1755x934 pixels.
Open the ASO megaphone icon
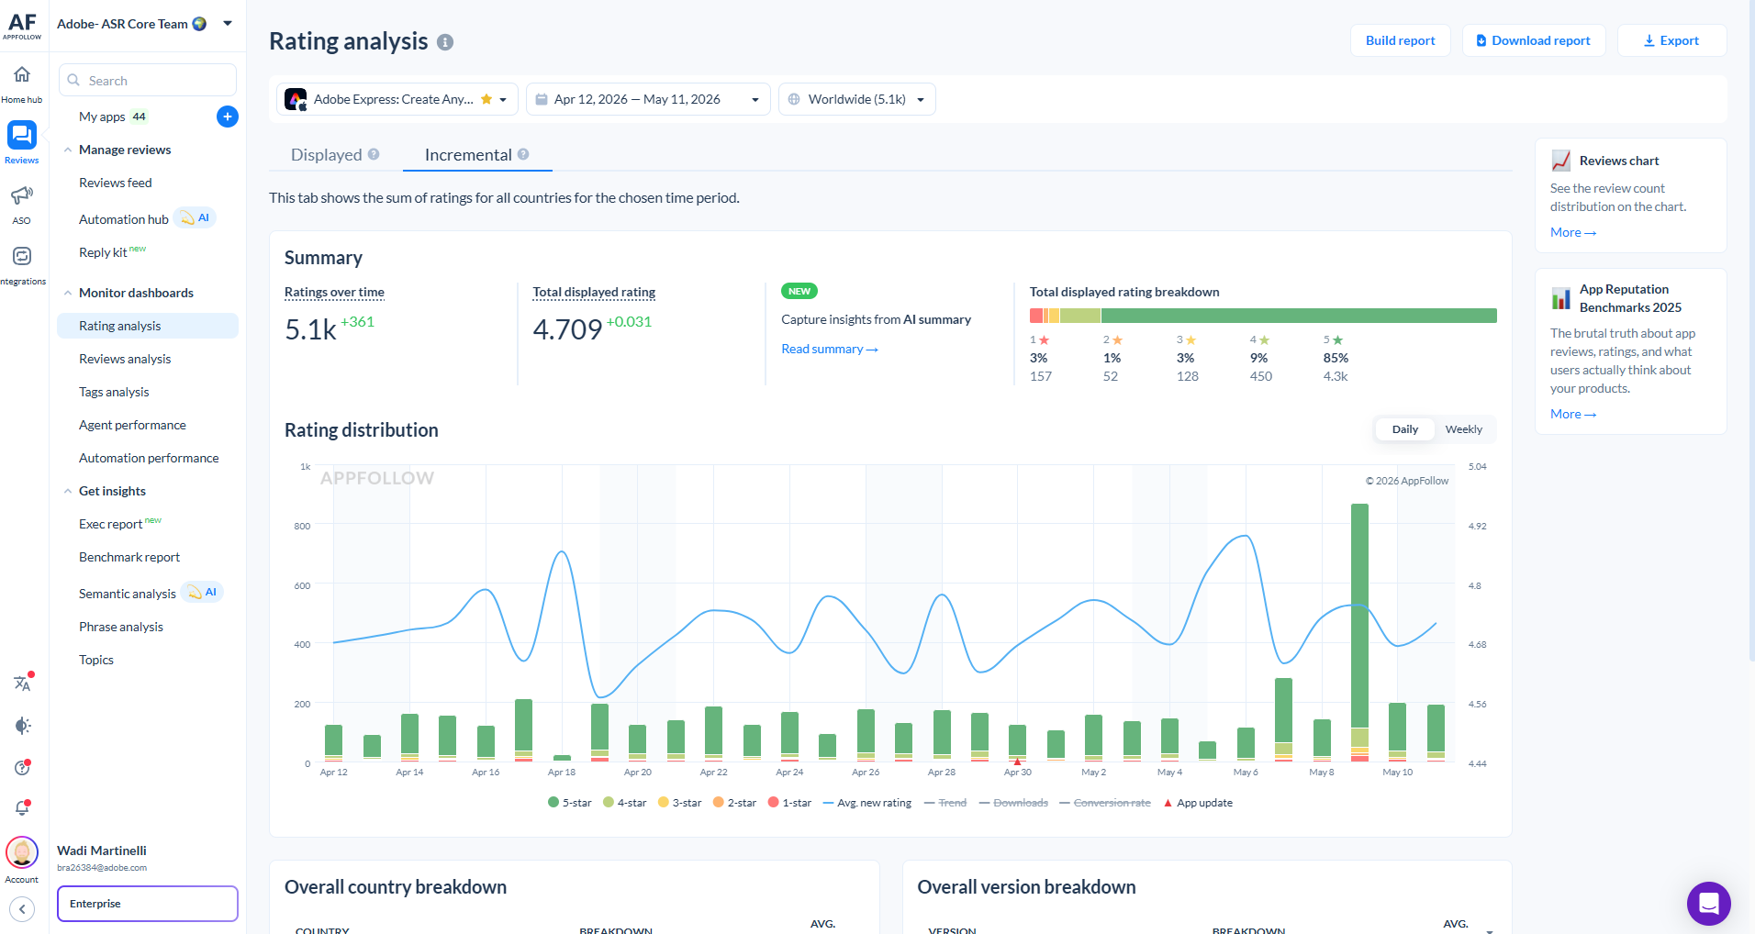tap(22, 195)
